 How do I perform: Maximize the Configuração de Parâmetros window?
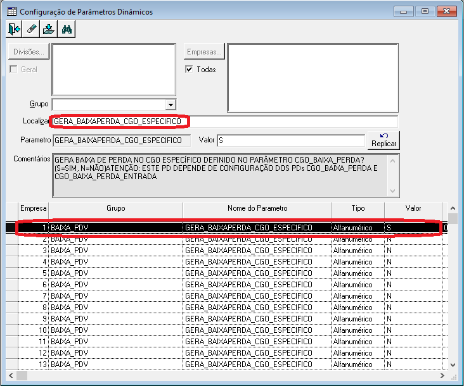click(425, 11)
